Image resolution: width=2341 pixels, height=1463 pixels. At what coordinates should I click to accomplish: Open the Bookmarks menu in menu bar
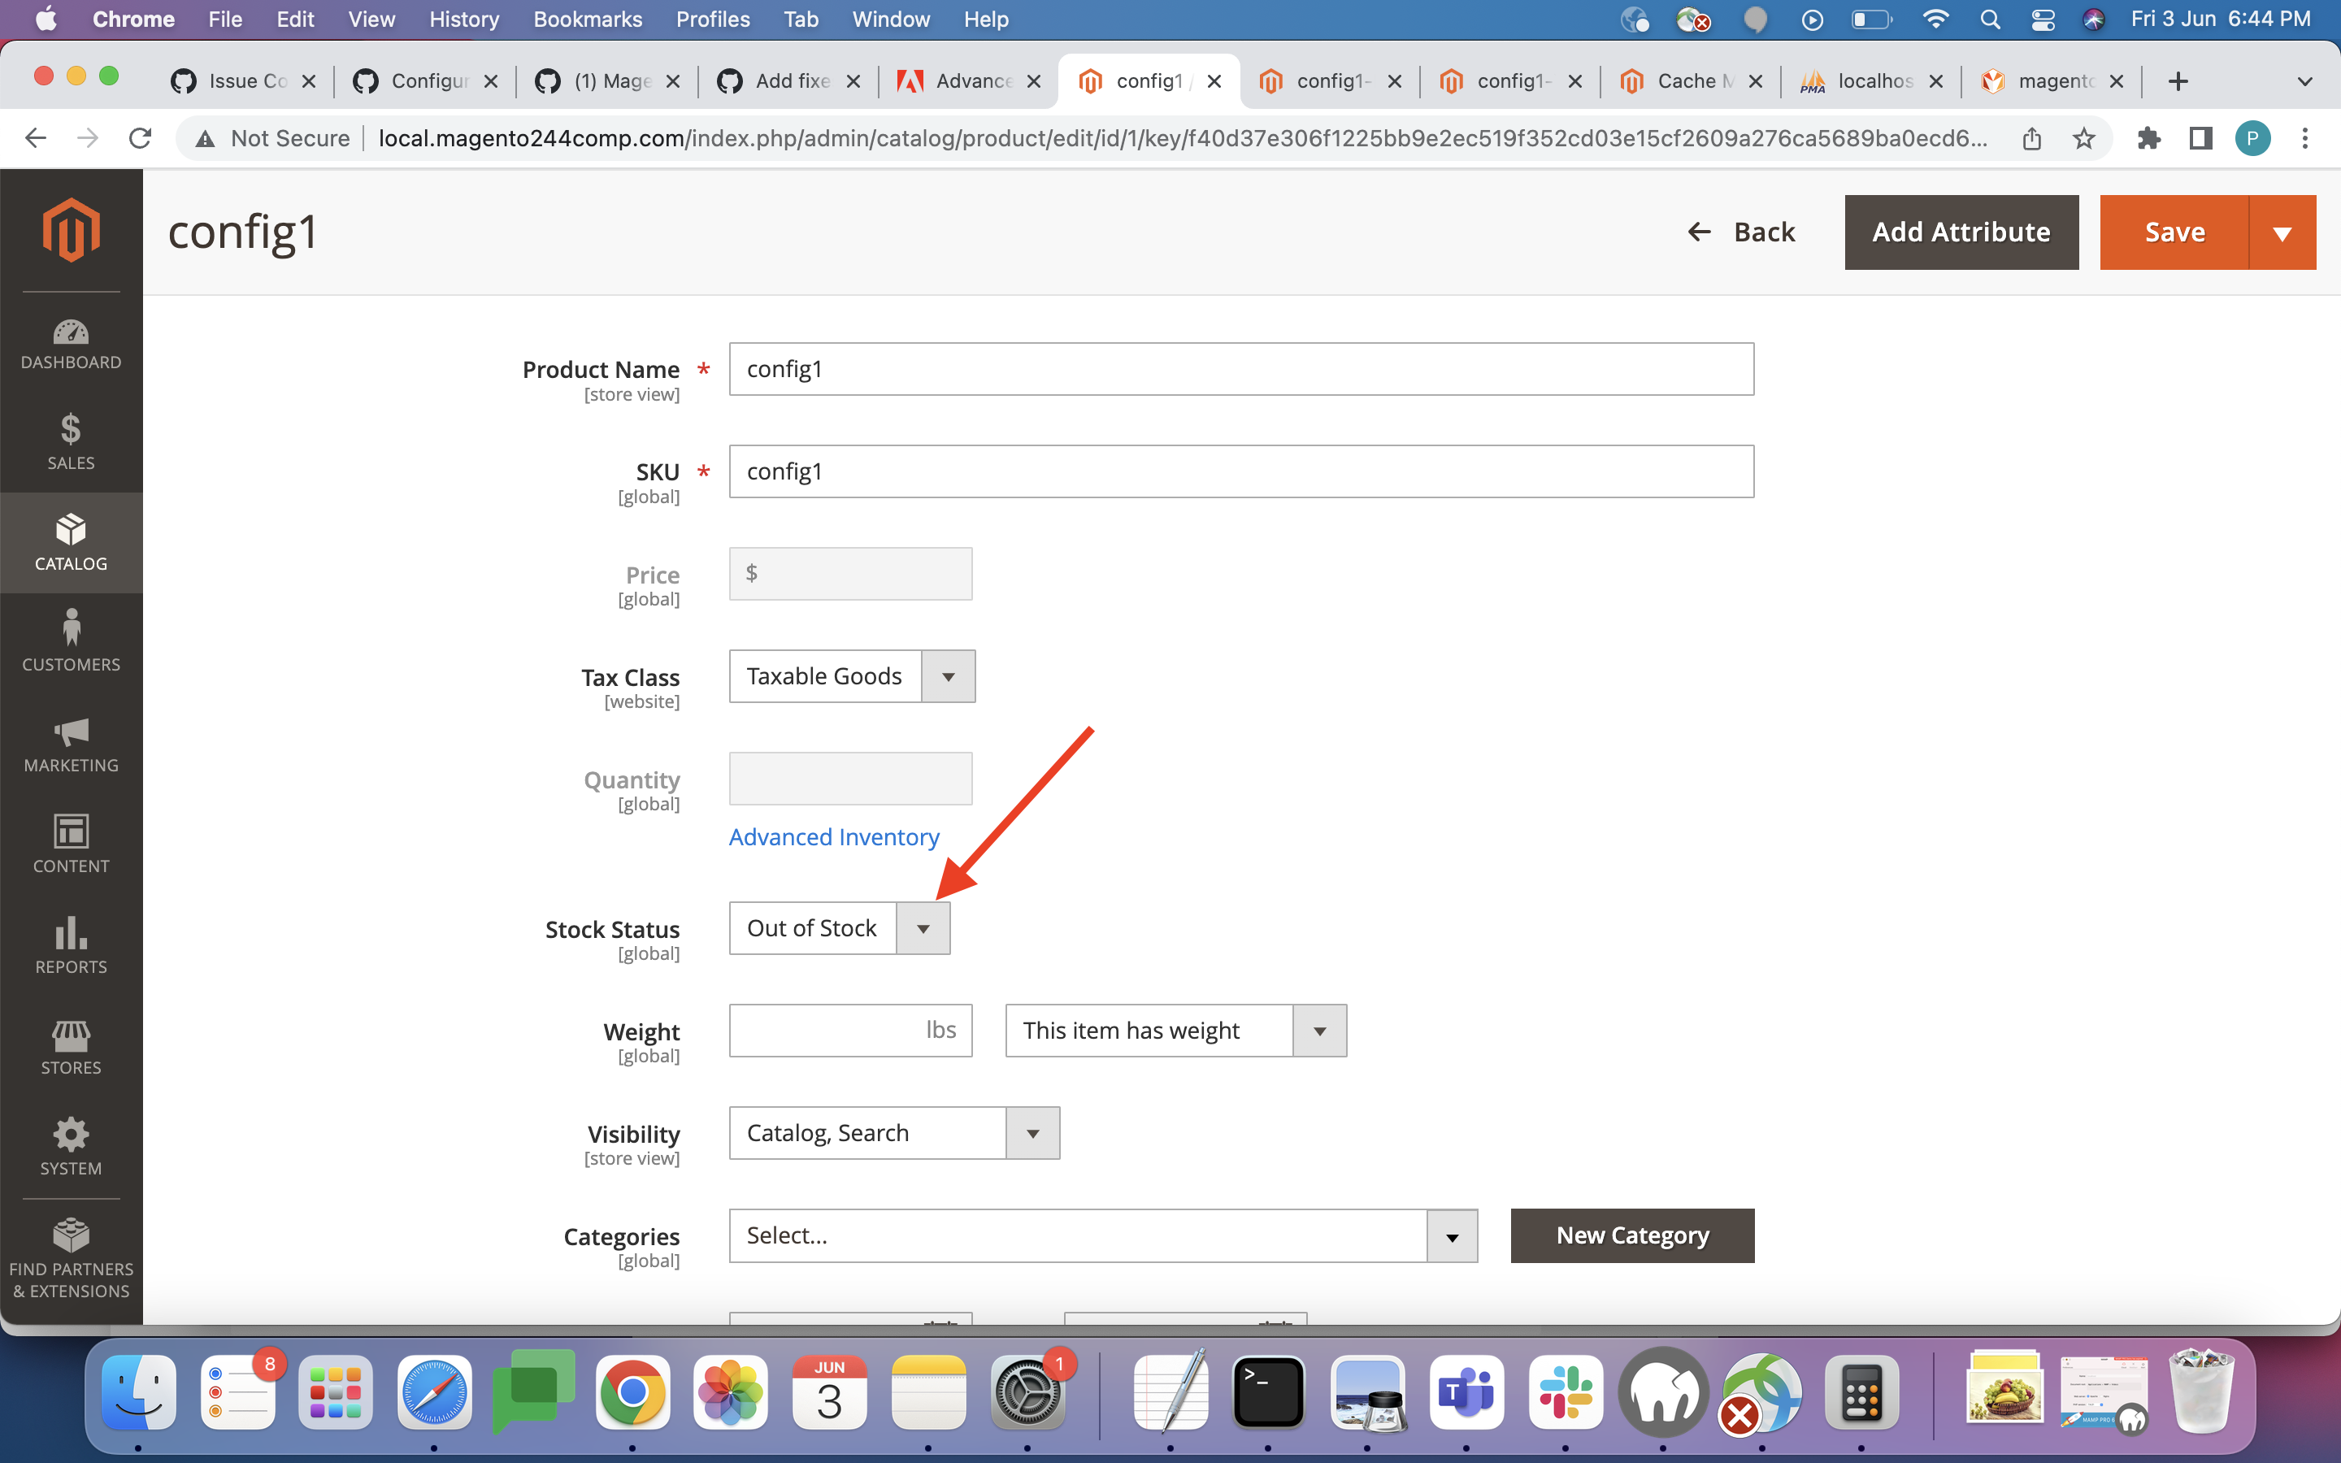pyautogui.click(x=587, y=19)
